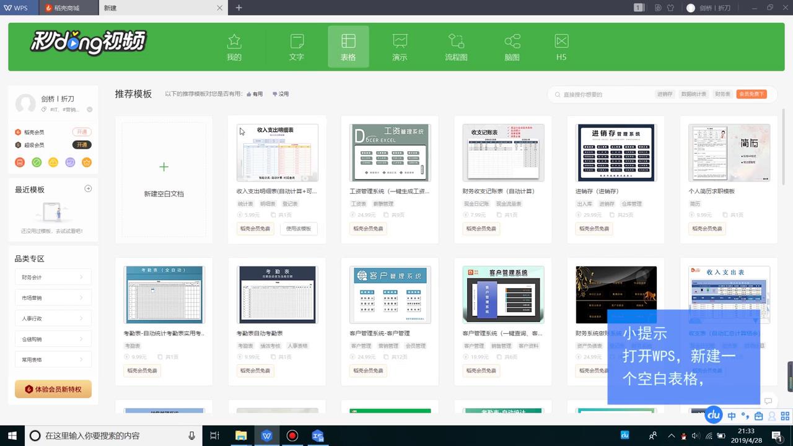Expand the profile tags dropdown arrow
This screenshot has width=793, height=446.
coord(89,110)
